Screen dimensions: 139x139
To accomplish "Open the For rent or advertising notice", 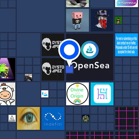I will pyautogui.click(x=127, y=45).
